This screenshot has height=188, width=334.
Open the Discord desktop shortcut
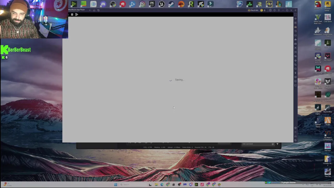point(103,4)
